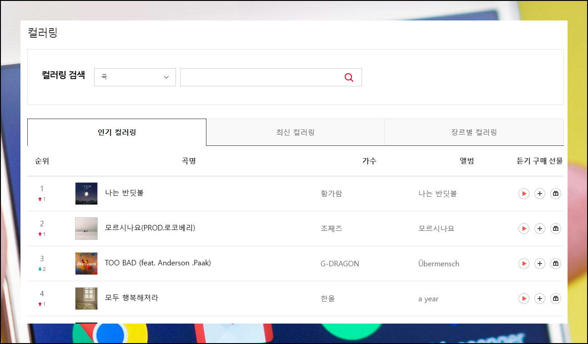
Task: Click album name 모르시나요 in album column
Action: 436,229
